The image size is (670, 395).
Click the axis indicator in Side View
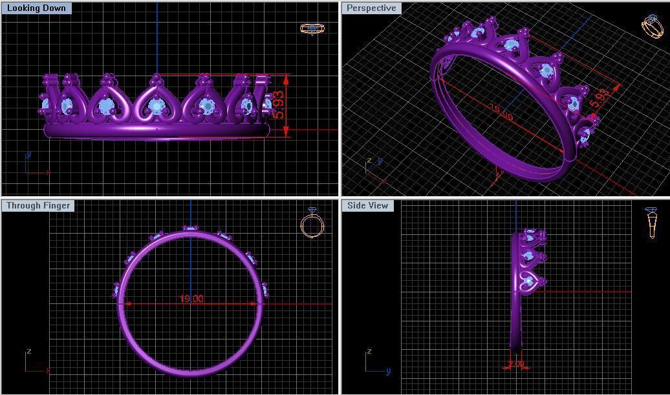coord(378,361)
